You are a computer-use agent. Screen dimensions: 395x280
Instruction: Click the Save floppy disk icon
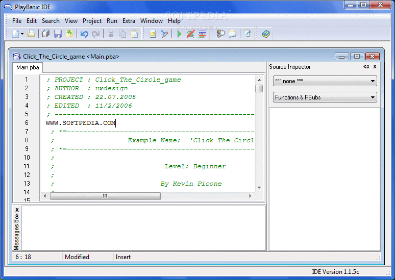click(58, 34)
